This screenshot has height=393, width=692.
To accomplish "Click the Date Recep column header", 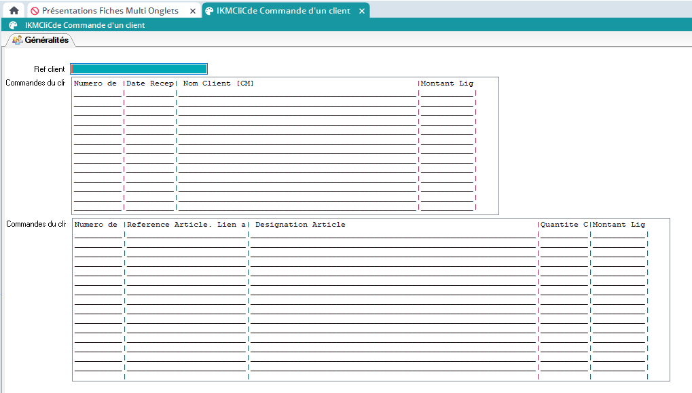I will pos(149,83).
